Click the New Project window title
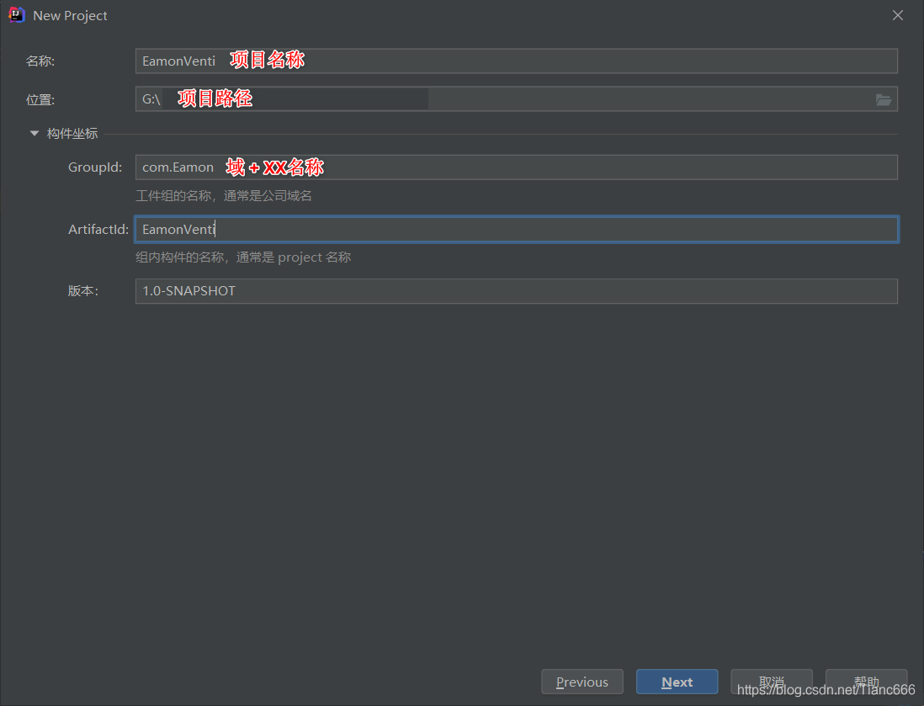 tap(70, 16)
